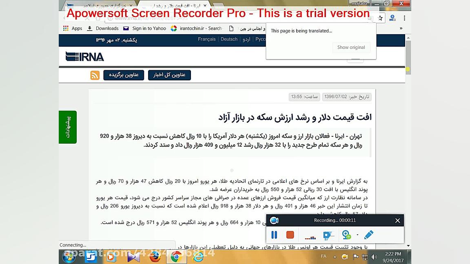470x264 pixels.
Task: Switch site language to اردو
Action: (x=246, y=40)
